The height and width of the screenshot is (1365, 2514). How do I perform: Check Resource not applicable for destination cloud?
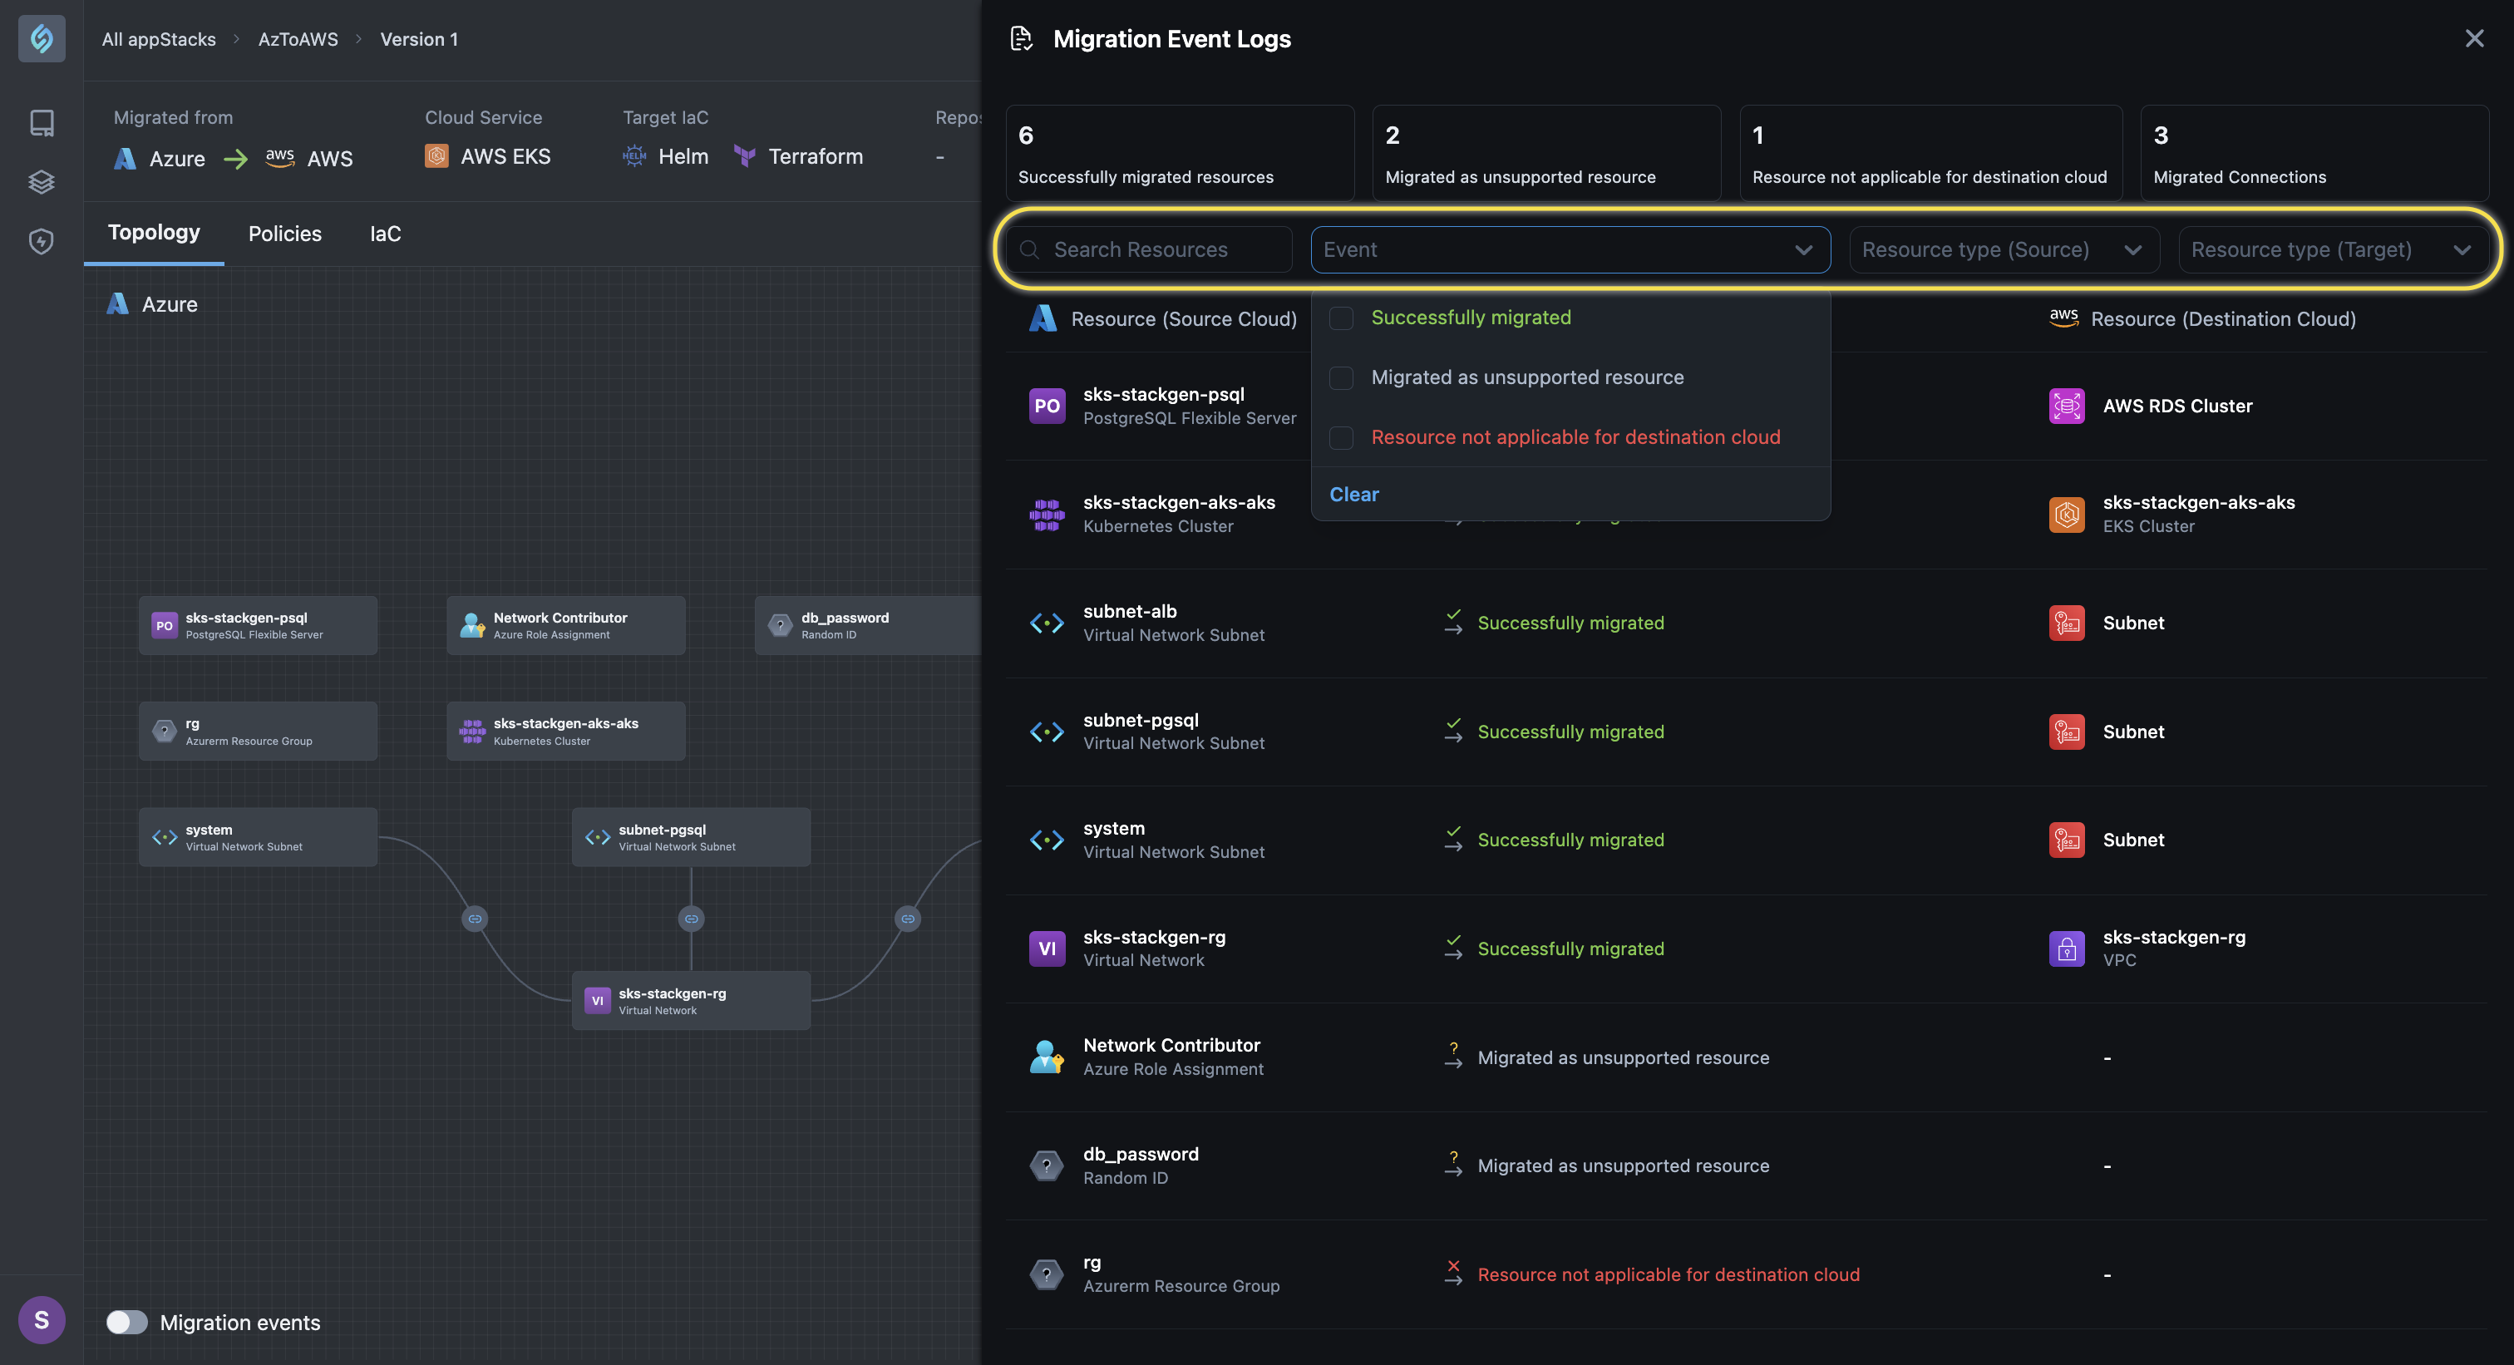[x=1341, y=437]
